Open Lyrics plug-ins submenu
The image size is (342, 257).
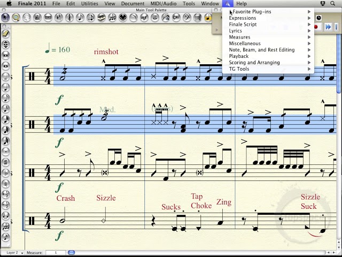click(268, 31)
